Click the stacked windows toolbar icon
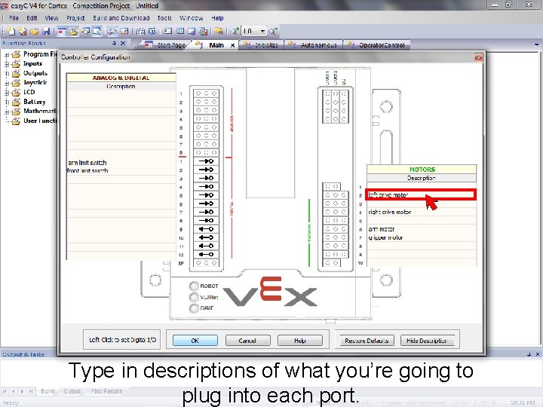 point(85,32)
